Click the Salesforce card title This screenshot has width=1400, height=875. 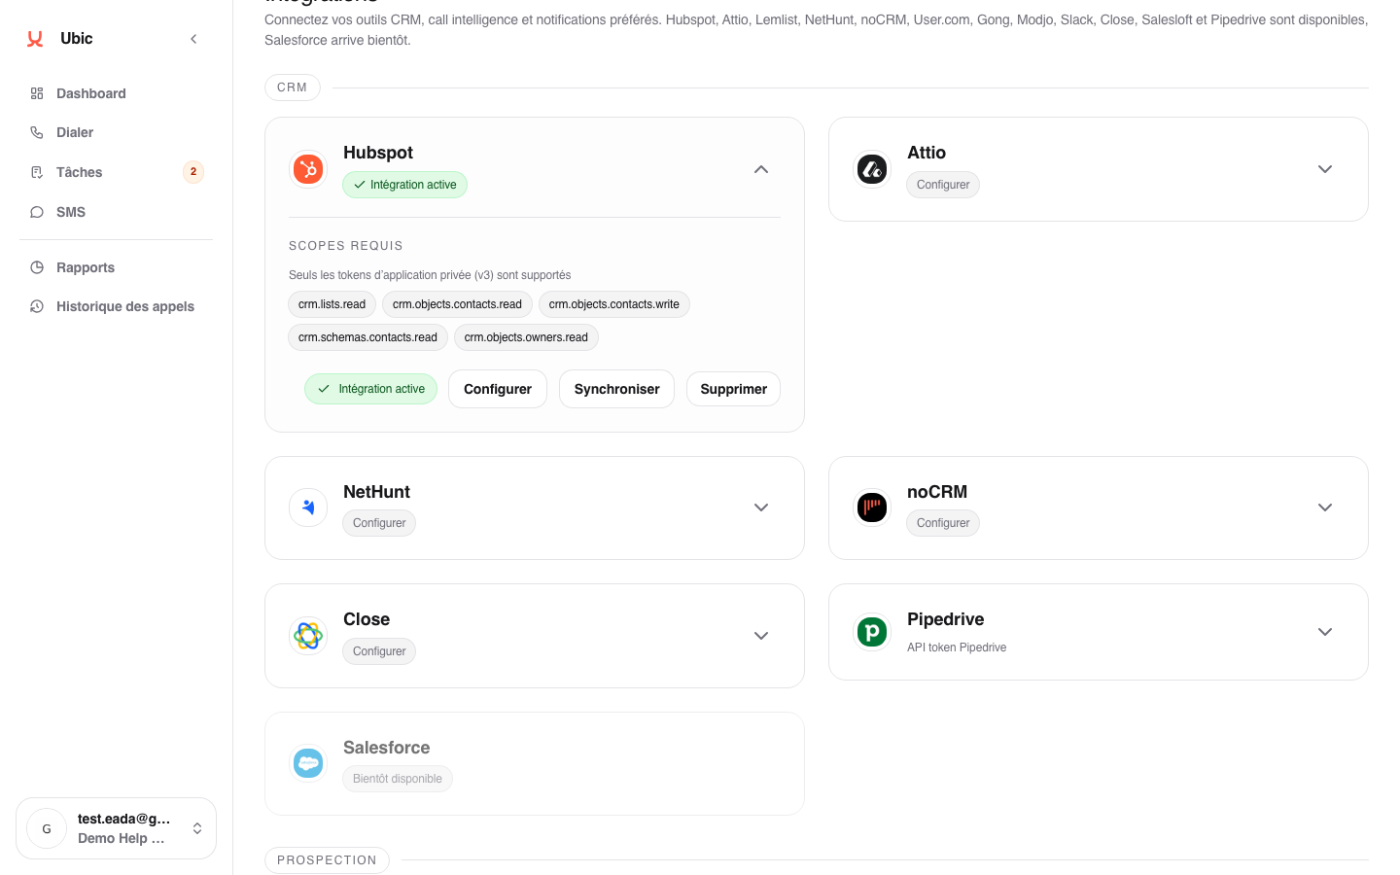point(387,748)
